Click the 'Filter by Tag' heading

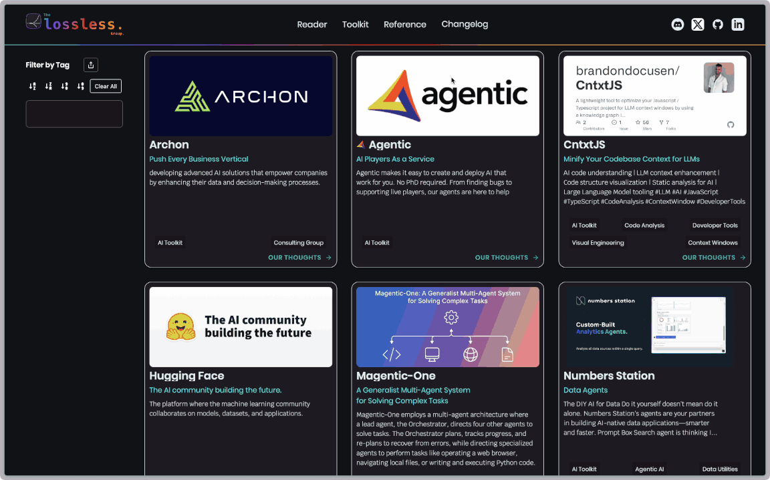click(47, 65)
